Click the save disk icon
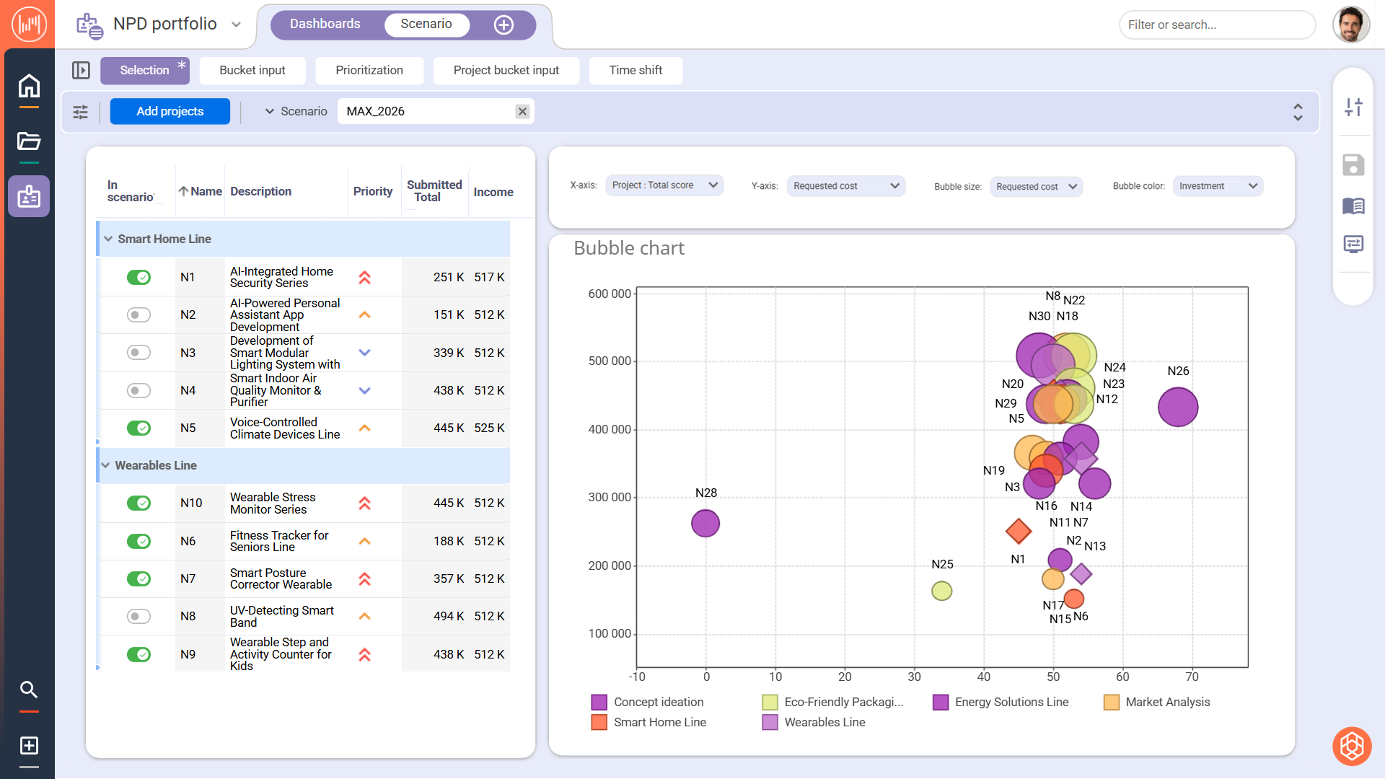 click(x=1353, y=165)
